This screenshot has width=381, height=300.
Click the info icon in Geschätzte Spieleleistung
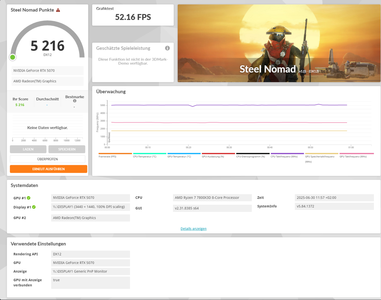pos(167,48)
